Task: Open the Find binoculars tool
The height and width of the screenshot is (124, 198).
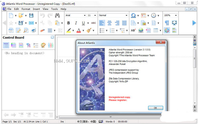Action: (x=57, y=15)
